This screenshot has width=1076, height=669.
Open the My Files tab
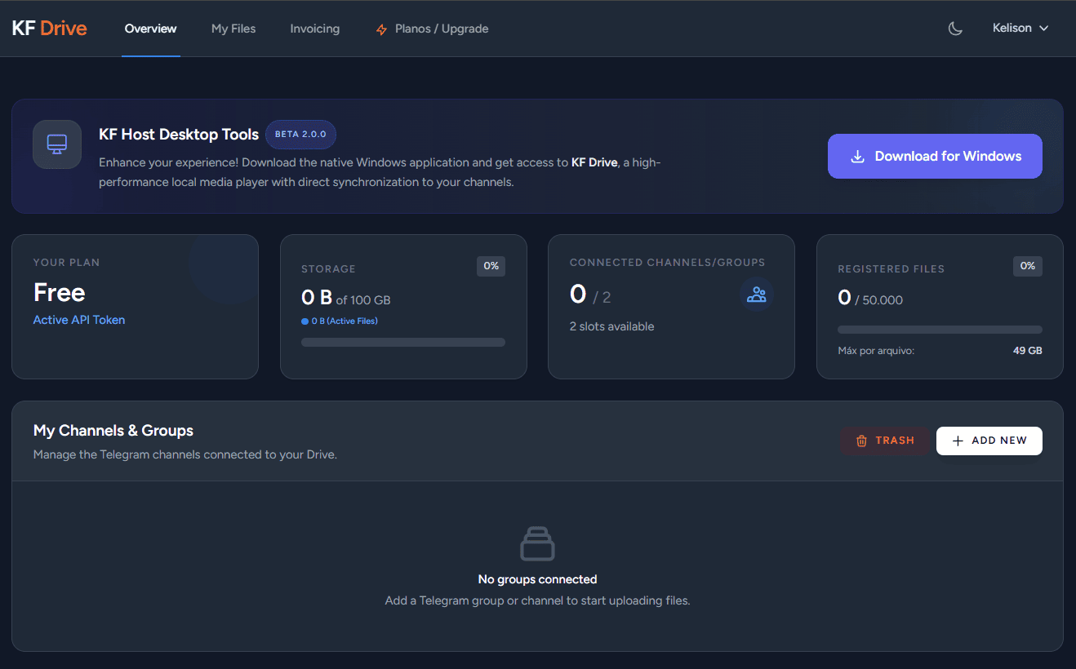[x=233, y=29]
